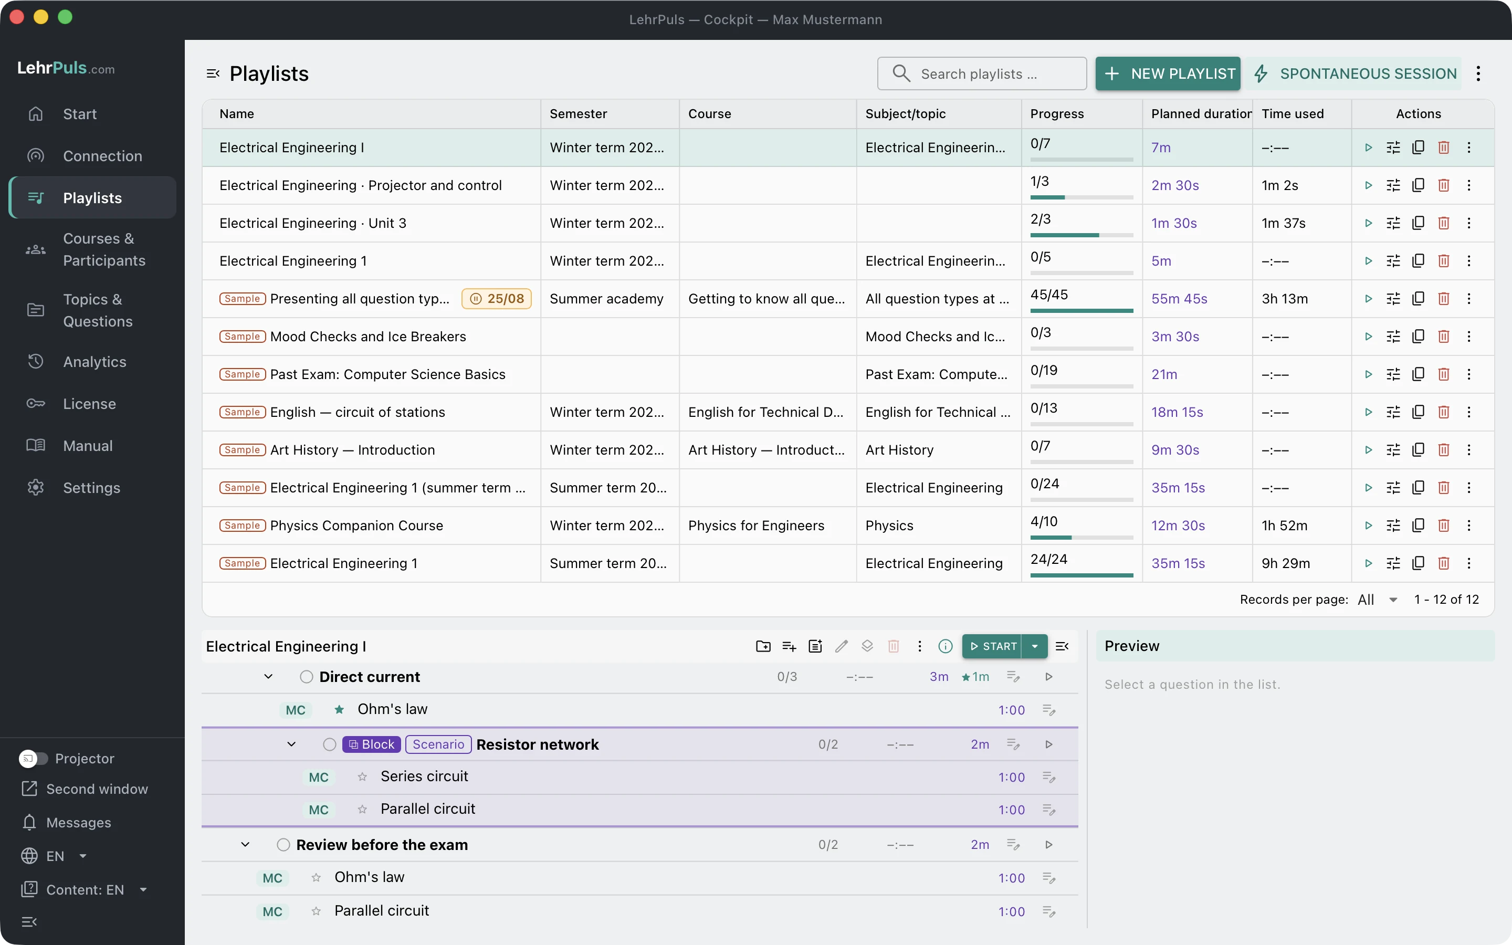
Task: Select the Review before the exam circle
Action: 283,845
